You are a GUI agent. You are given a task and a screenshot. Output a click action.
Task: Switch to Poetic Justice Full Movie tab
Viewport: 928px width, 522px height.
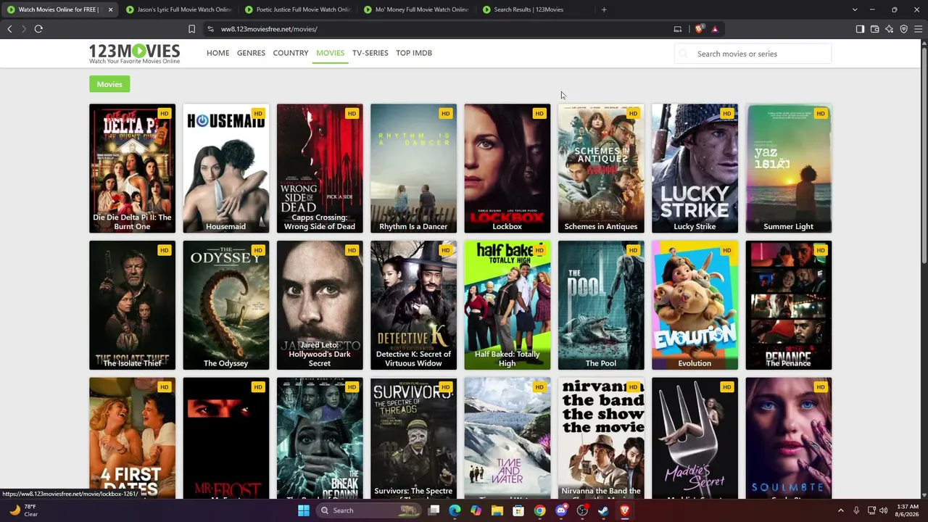point(297,9)
